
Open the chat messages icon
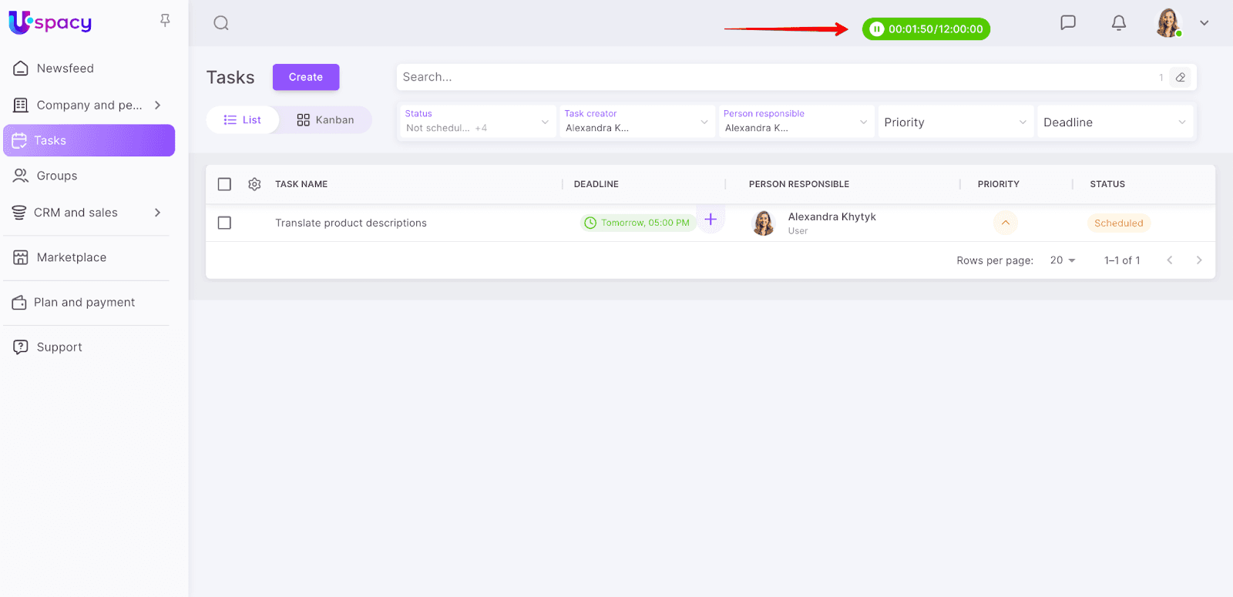point(1068,22)
